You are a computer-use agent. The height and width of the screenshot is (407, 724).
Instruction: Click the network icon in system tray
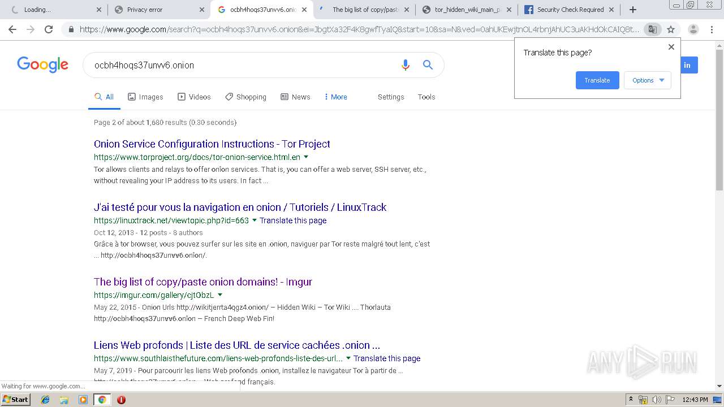[x=643, y=400]
